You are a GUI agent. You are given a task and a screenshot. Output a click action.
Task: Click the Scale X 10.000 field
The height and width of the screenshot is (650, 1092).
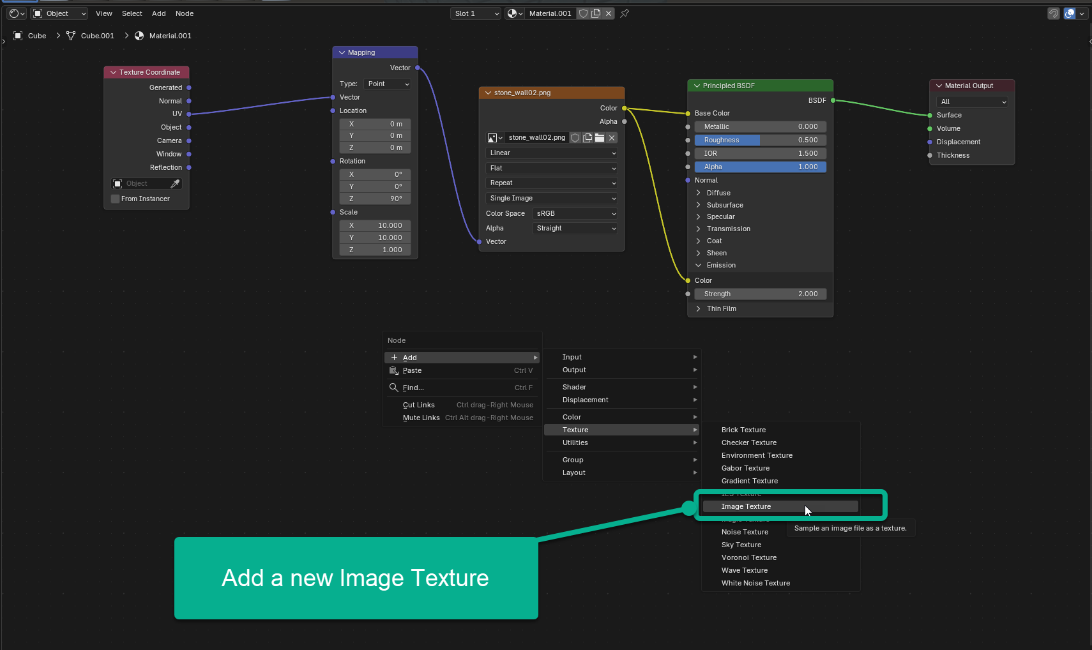(375, 225)
